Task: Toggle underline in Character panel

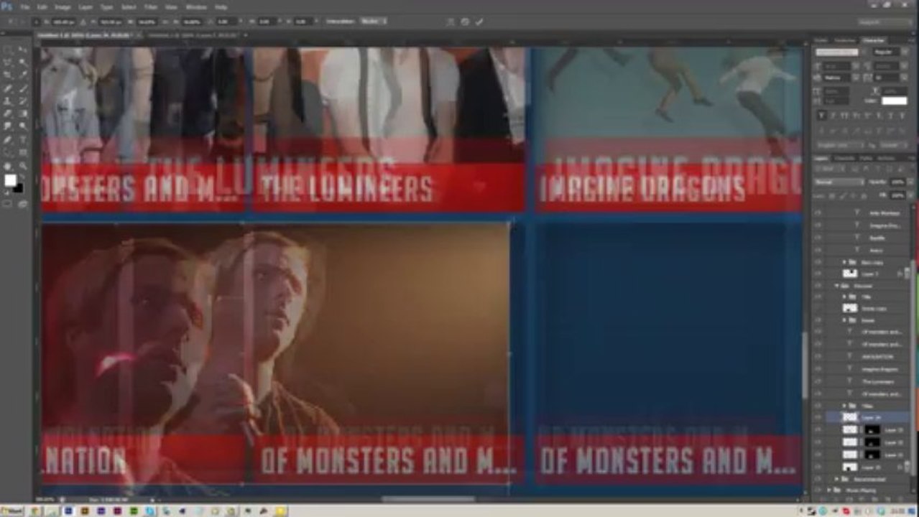Action: pos(891,115)
